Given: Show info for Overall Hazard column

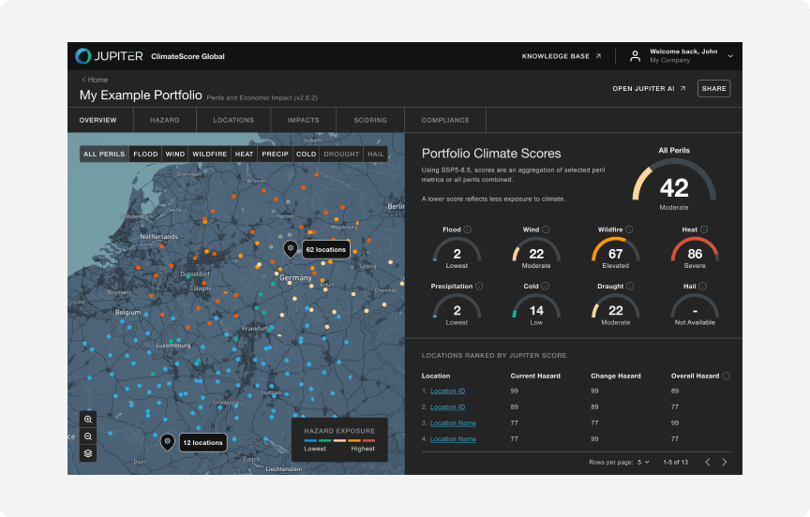Looking at the screenshot, I should tap(726, 377).
